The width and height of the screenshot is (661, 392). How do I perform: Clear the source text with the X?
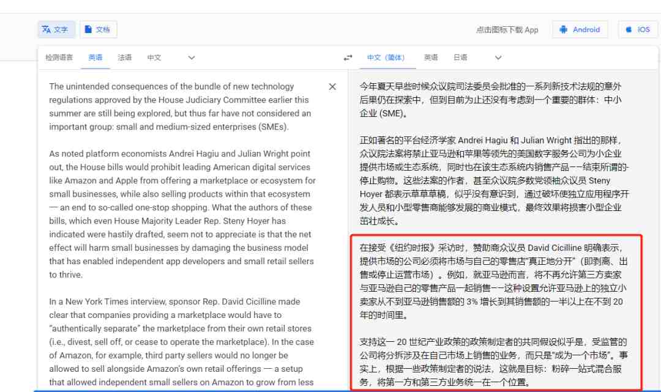click(x=332, y=87)
